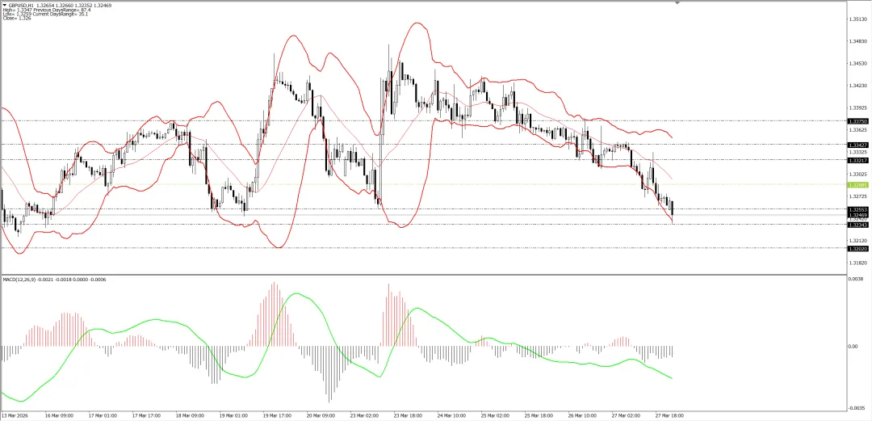Click the 1.35130 price scale value
Screen dimensions: 872x421
[x=858, y=19]
